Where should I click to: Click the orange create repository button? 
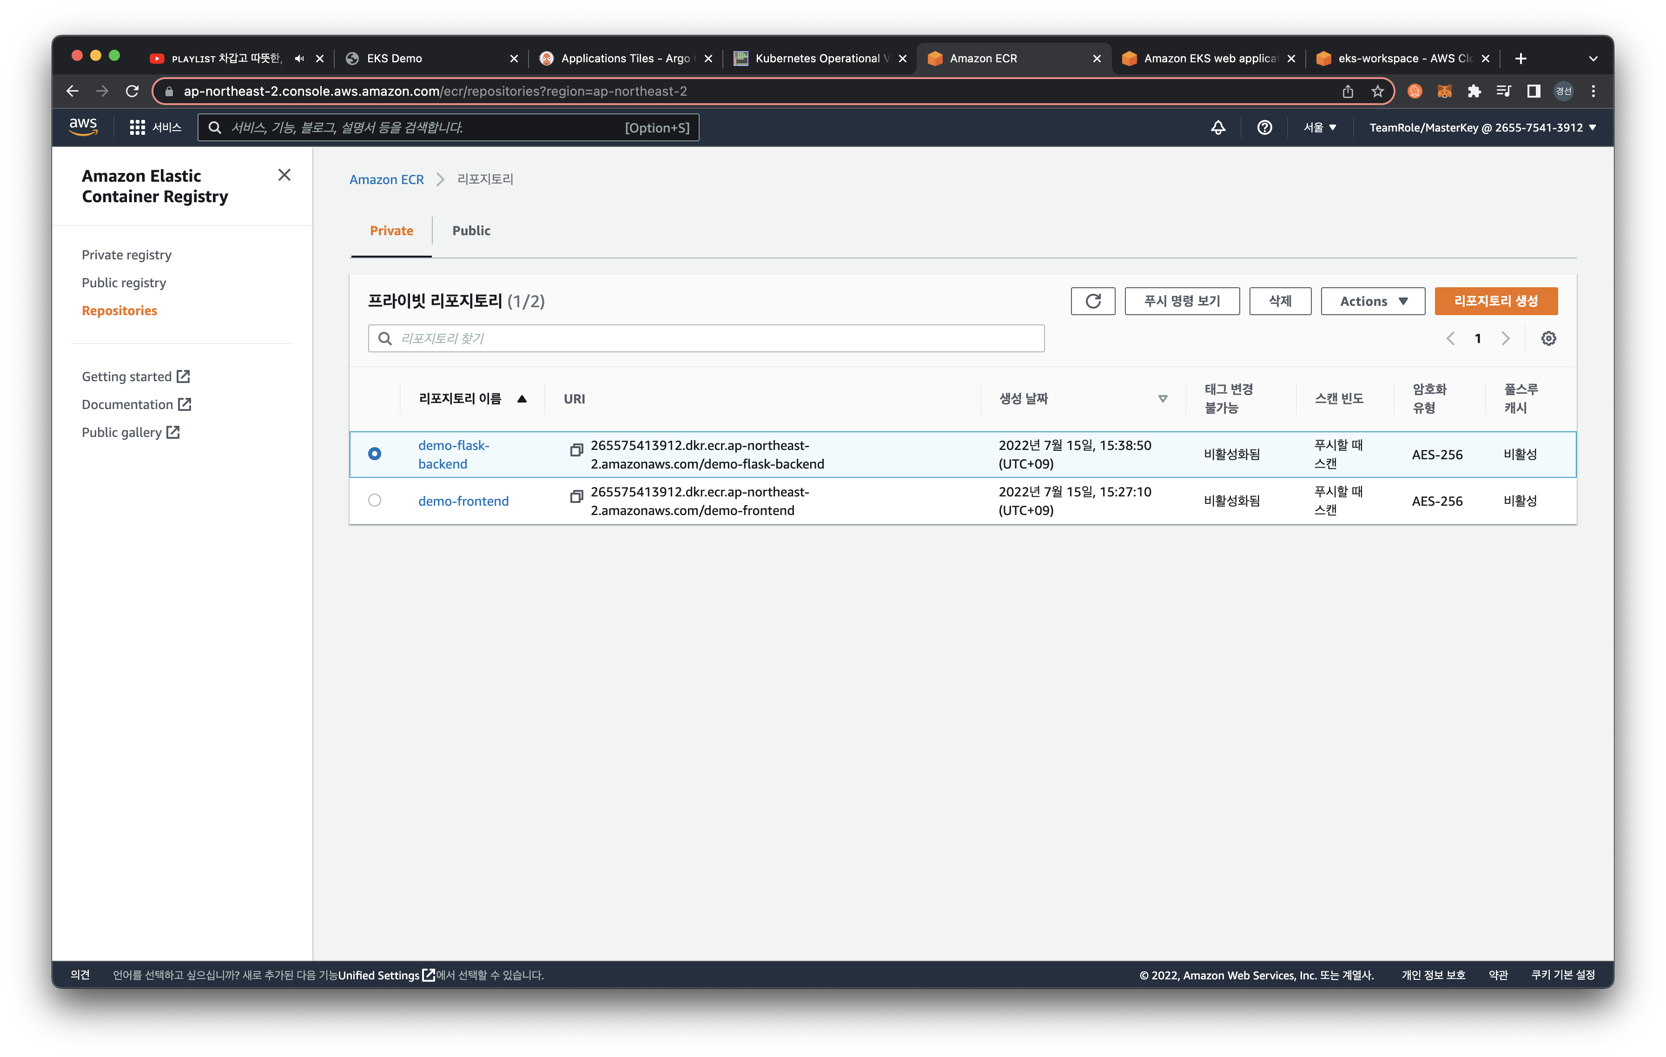(1496, 301)
